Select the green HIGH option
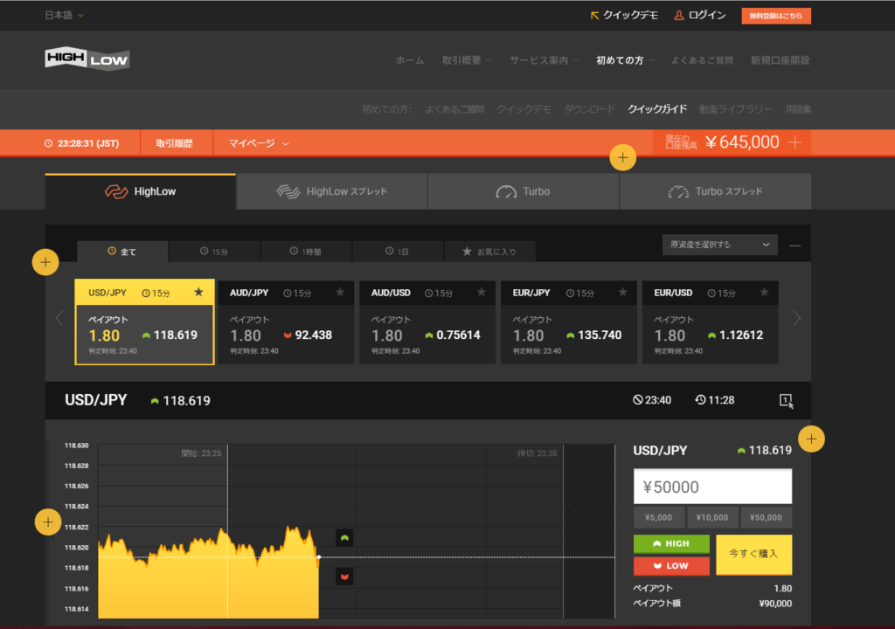895x629 pixels. pos(671,543)
